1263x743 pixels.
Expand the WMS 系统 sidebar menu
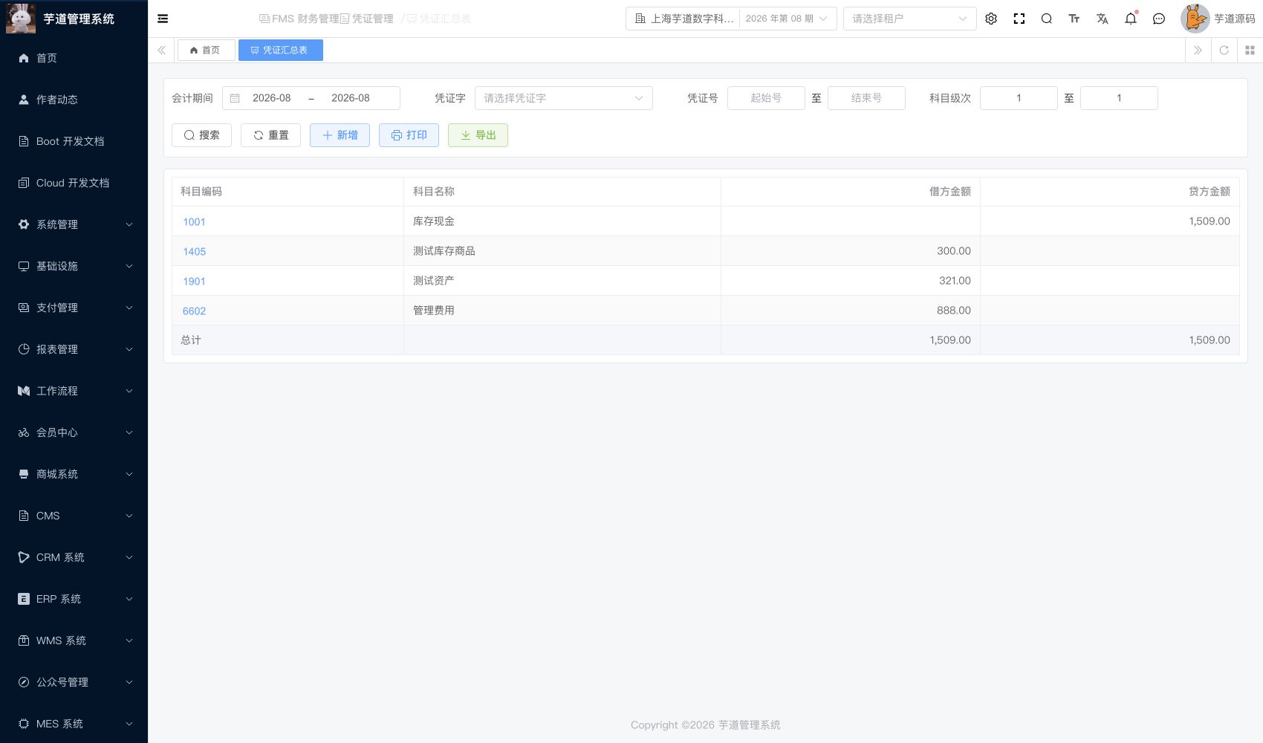pos(74,640)
